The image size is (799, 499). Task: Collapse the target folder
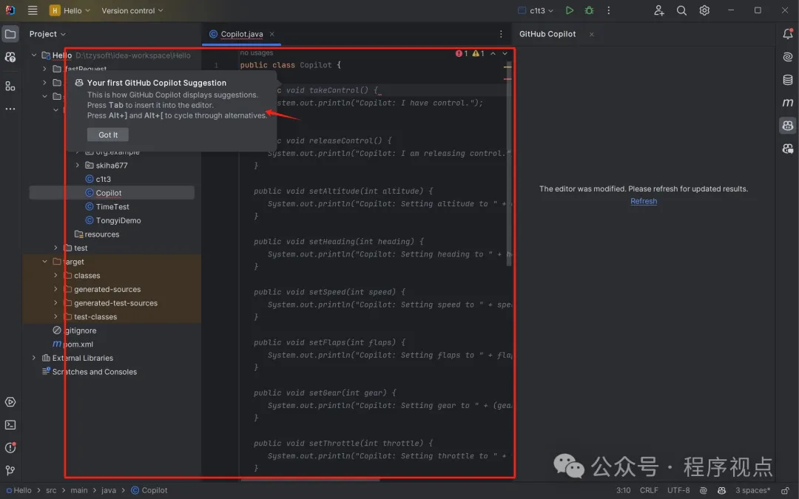click(44, 262)
